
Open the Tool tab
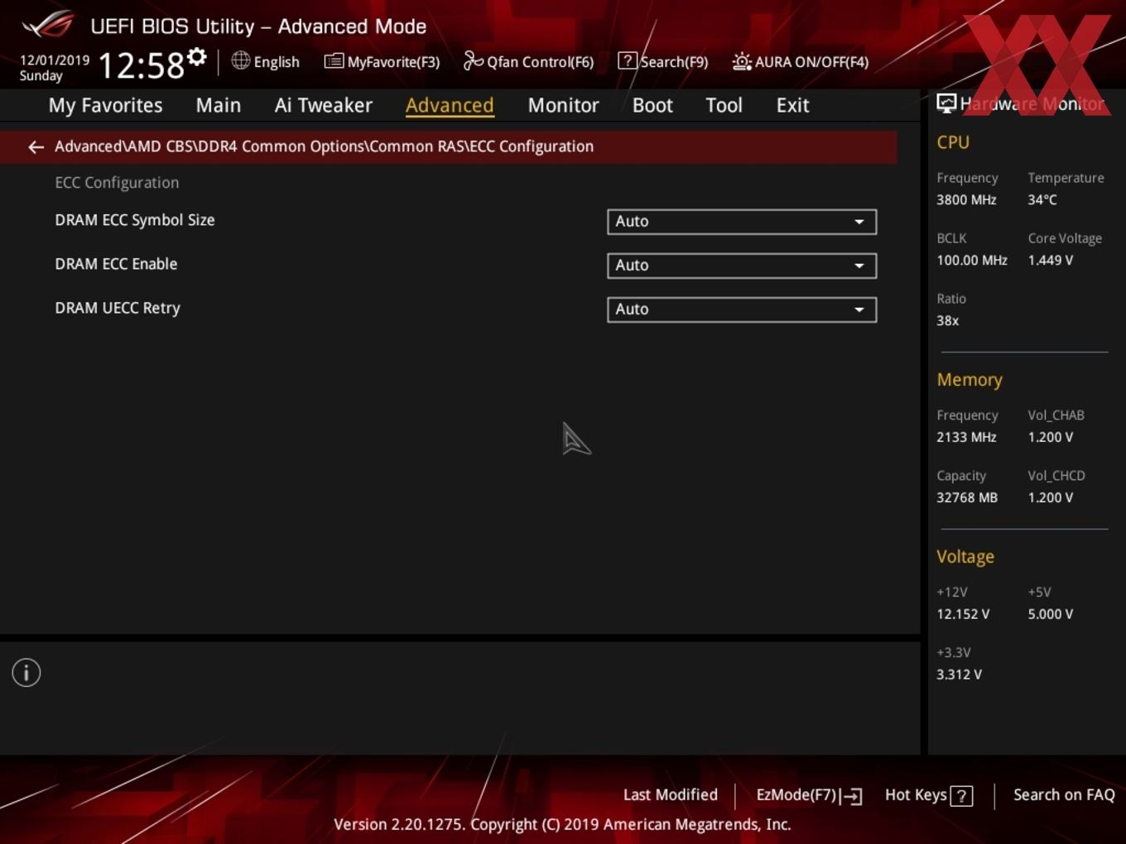point(724,105)
